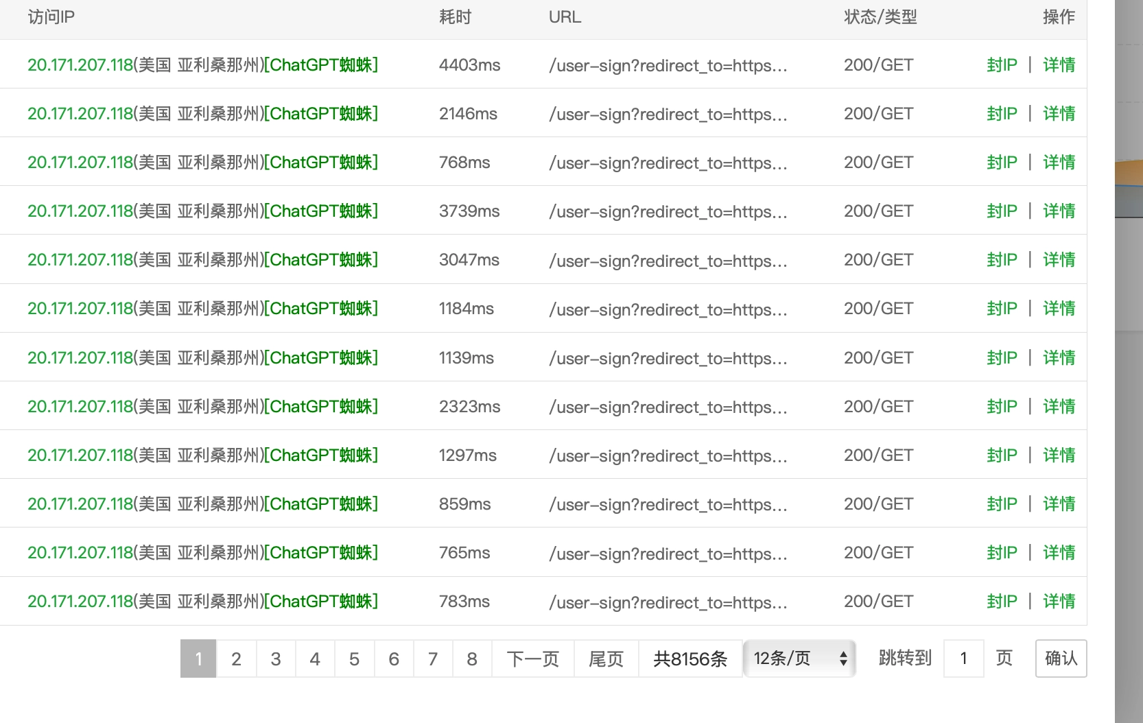Go to page 6
Image resolution: width=1143 pixels, height=723 pixels.
coord(394,659)
